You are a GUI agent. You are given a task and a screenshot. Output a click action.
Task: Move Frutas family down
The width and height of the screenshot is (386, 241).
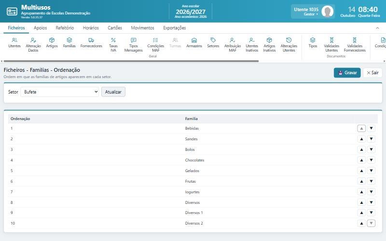(x=371, y=181)
